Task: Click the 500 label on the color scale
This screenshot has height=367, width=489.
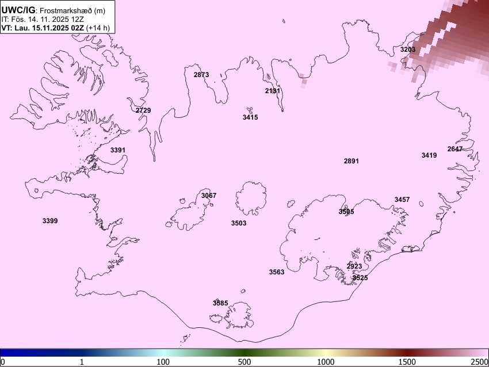Action: 244,362
